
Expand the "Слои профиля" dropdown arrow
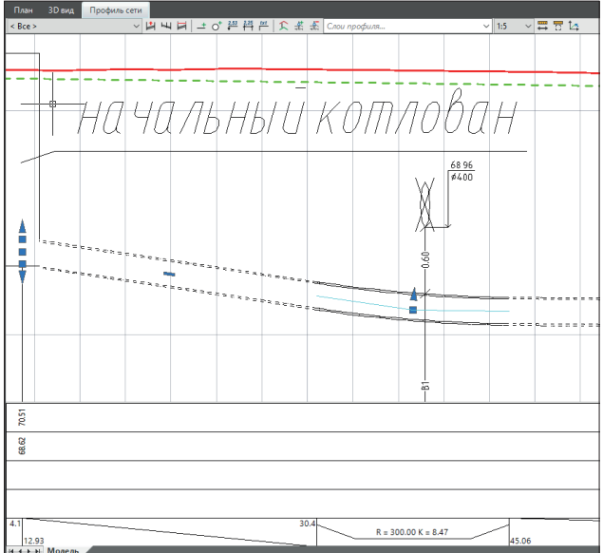[486, 27]
